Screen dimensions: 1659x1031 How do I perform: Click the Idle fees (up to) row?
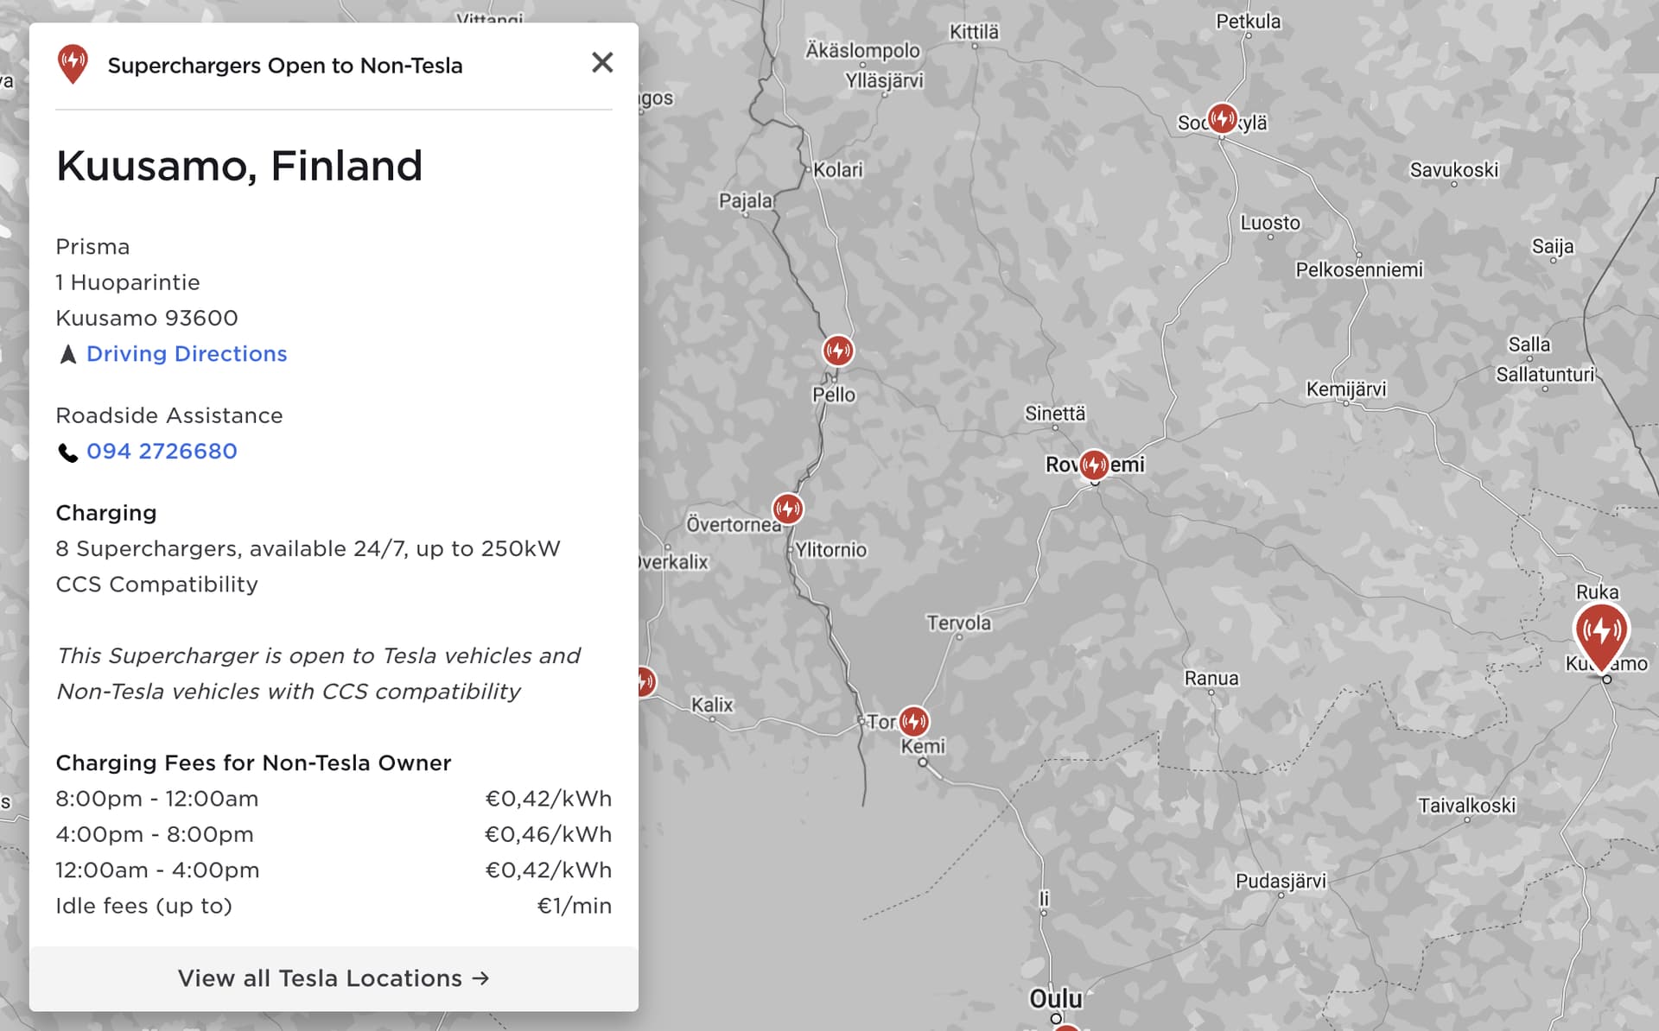(334, 906)
